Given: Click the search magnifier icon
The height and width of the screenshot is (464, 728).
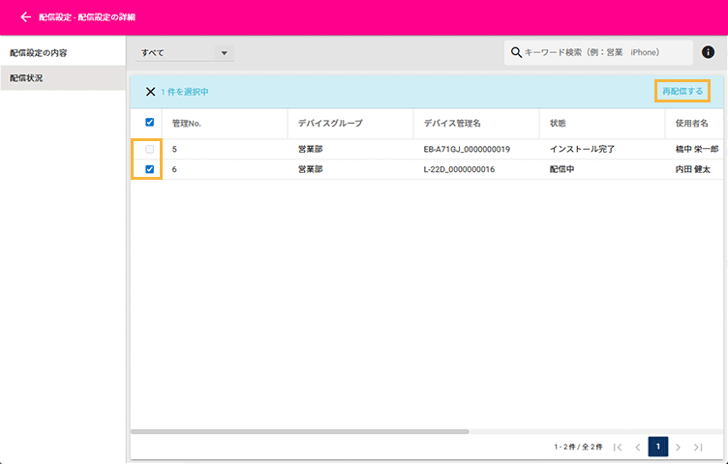Looking at the screenshot, I should [x=516, y=52].
